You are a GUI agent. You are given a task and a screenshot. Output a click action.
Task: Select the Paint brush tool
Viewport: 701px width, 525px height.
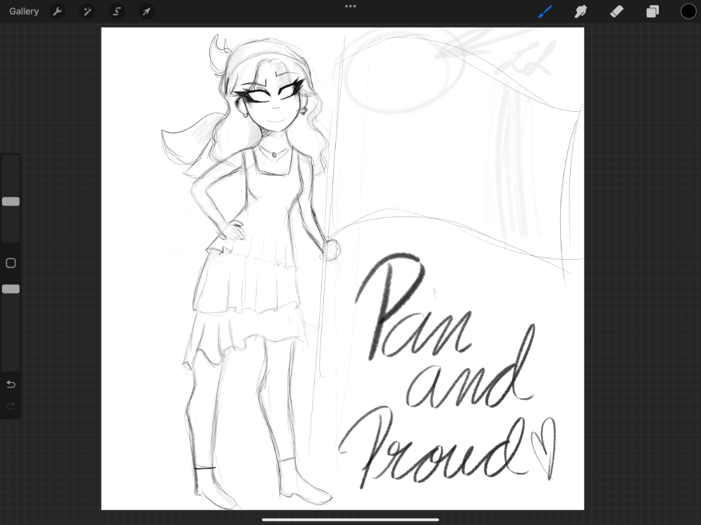click(545, 11)
